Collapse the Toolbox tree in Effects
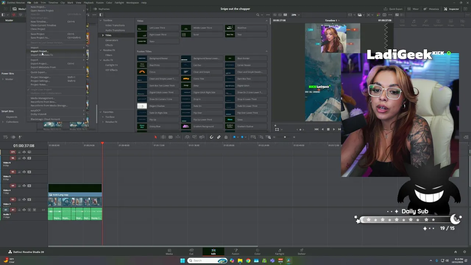The image size is (471, 265). [x=100, y=20]
